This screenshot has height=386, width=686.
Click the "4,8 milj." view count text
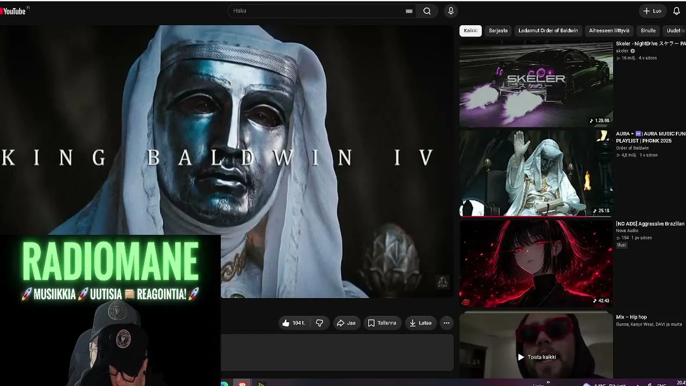click(629, 155)
